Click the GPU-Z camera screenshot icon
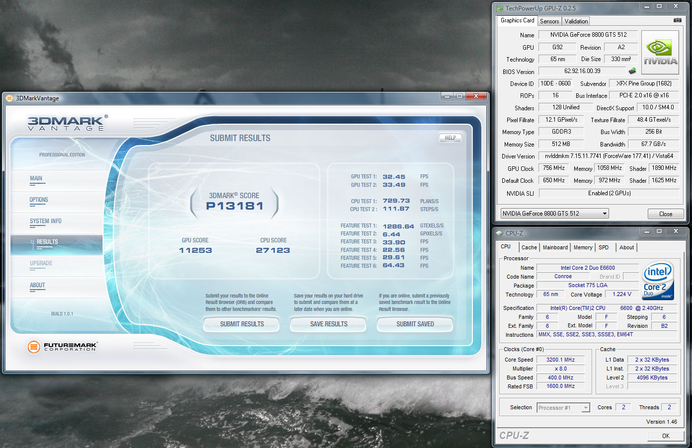This screenshot has height=448, width=692. pos(677,20)
